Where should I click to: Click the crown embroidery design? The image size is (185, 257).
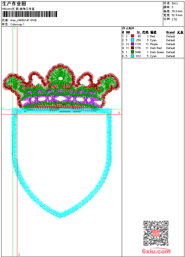coord(61,87)
